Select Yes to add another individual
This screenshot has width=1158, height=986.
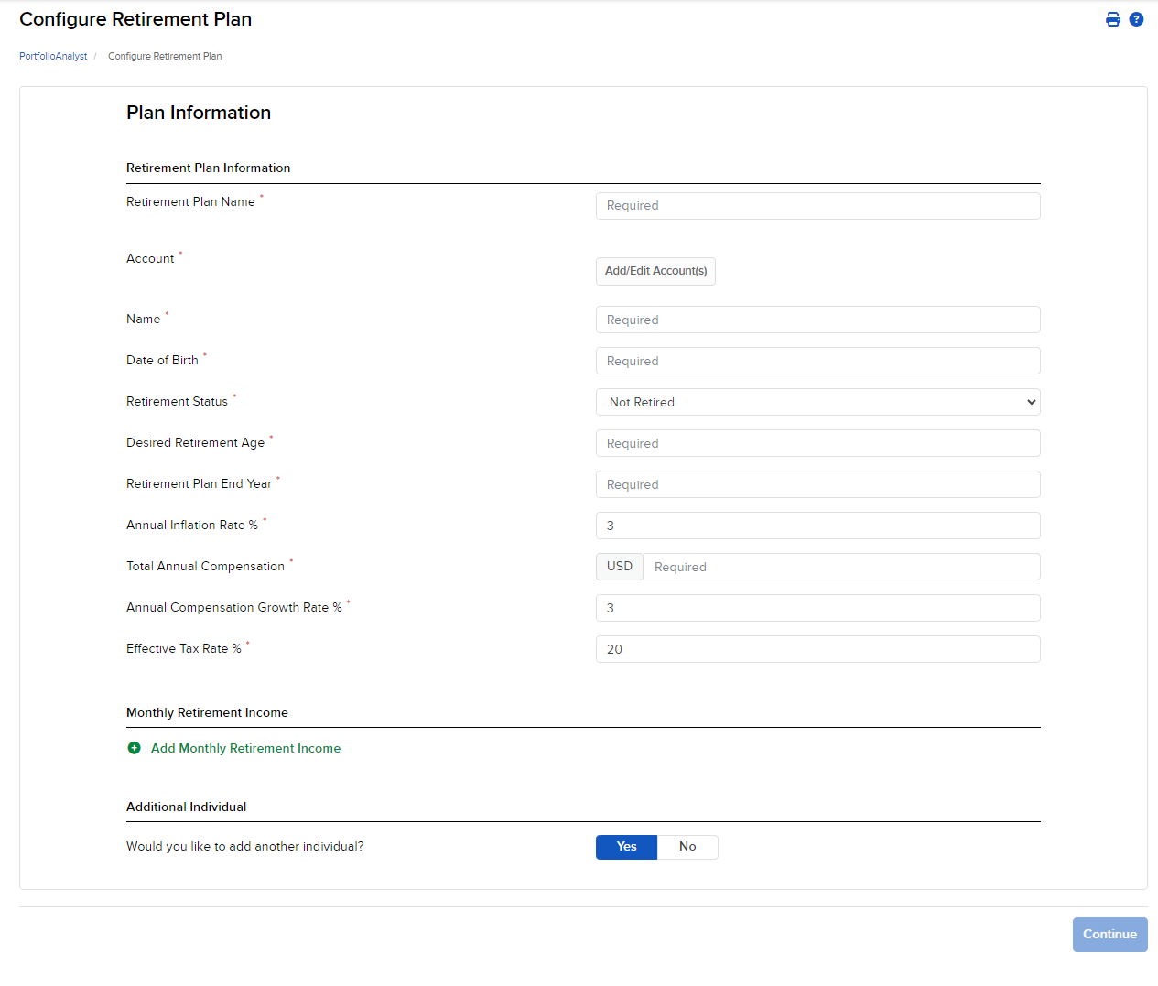[x=626, y=847]
